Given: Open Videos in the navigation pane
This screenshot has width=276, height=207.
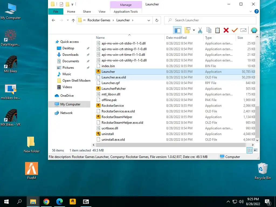Looking at the screenshot, I should (x=67, y=87).
